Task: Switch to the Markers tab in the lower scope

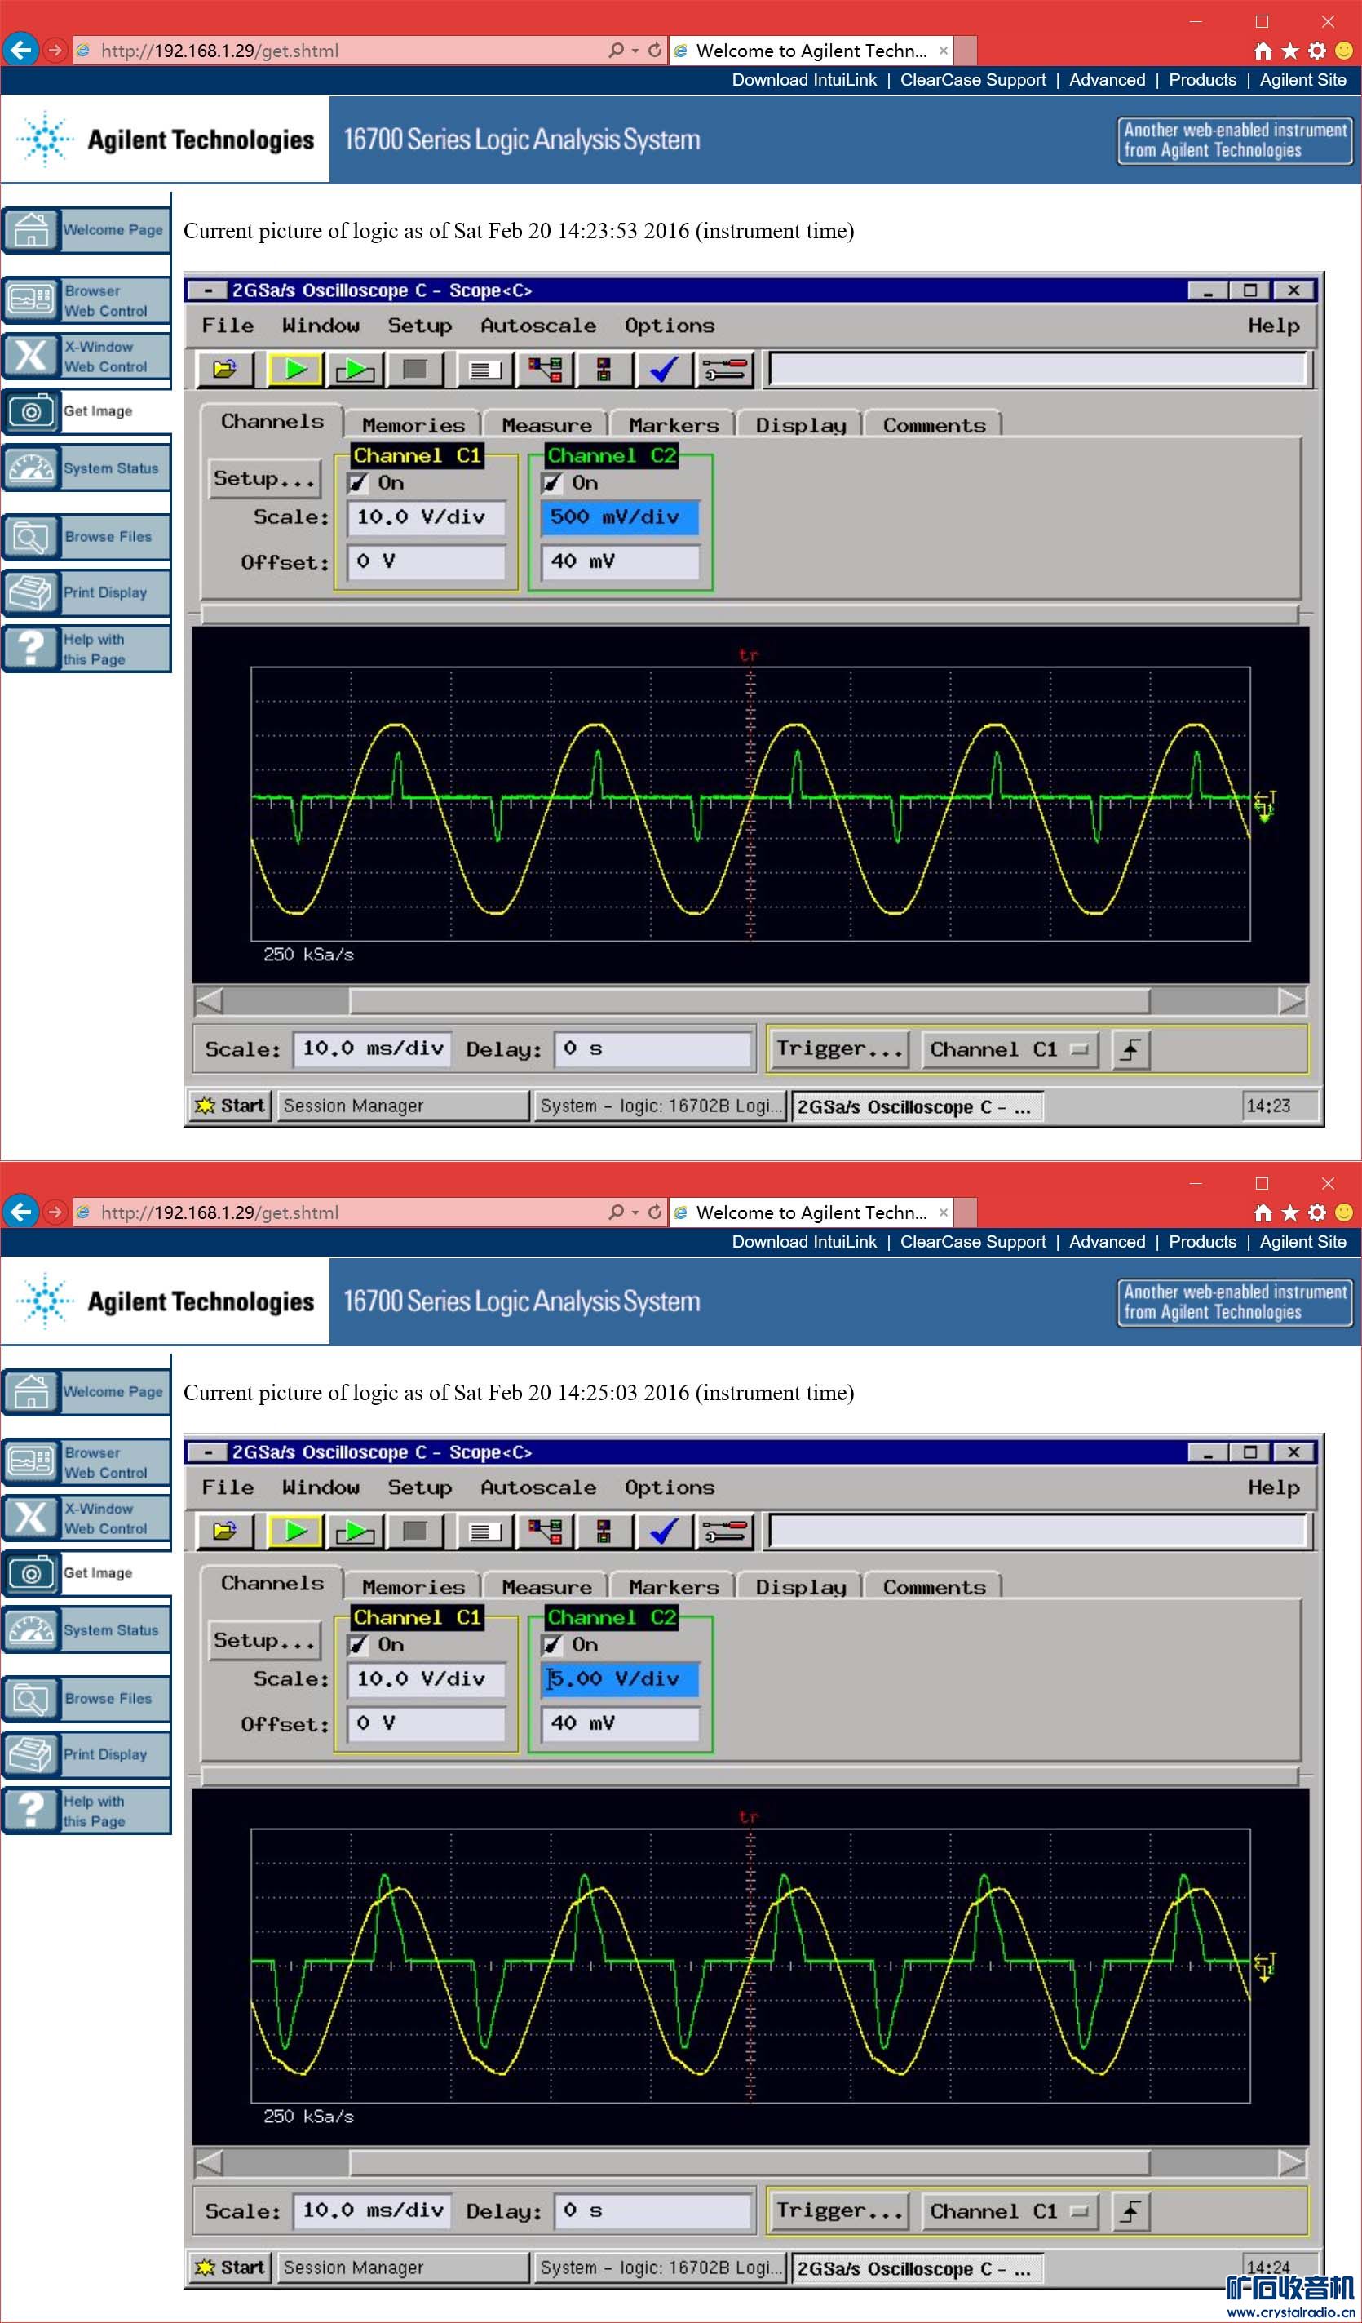Action: coord(674,1586)
